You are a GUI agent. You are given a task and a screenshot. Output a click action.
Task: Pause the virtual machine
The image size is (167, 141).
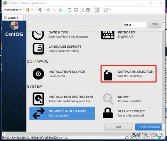28,10
